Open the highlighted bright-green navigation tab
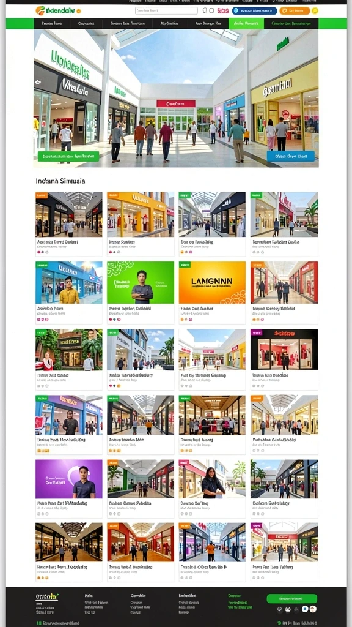Image resolution: width=352 pixels, height=627 pixels. point(246,24)
